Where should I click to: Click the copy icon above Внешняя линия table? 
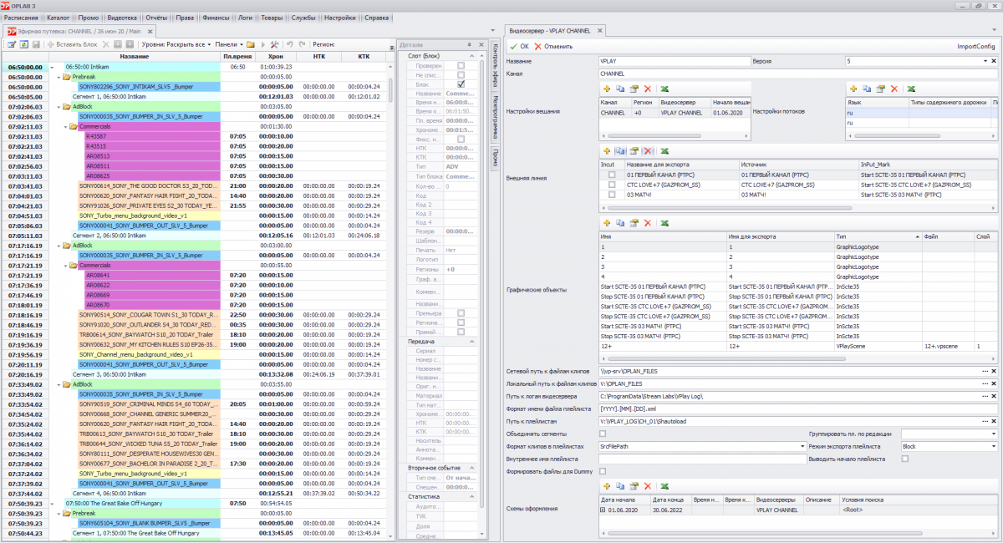tap(620, 150)
